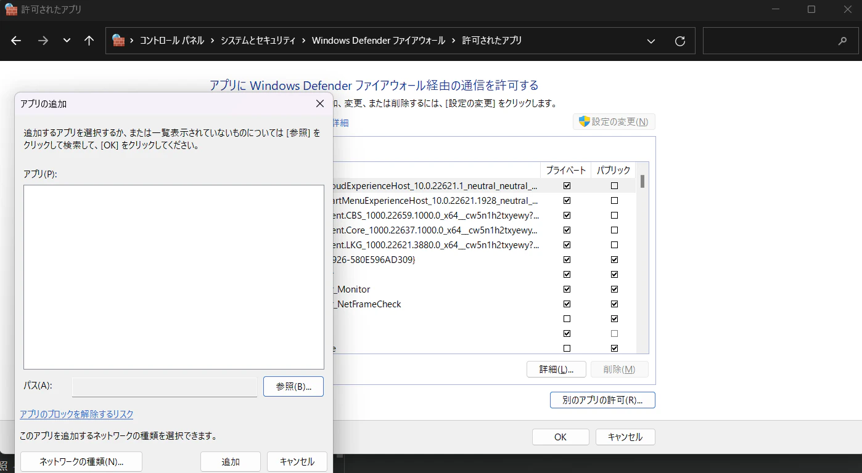Viewport: 862px width, 473px height.
Task: Toggle private checkbox for CloudExperienceHost row
Action: tap(567, 186)
